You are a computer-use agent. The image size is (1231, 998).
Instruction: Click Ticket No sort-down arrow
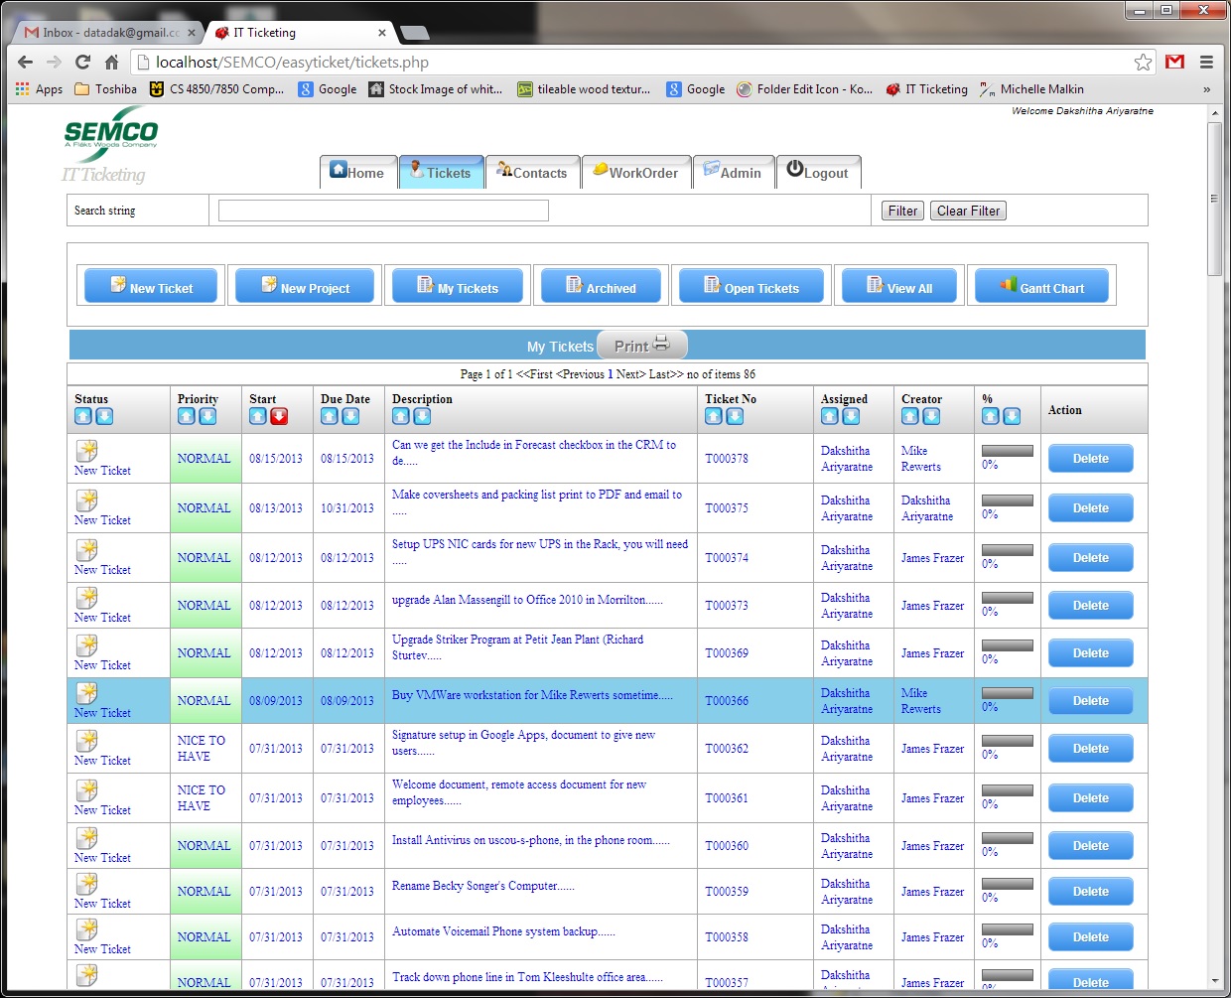click(x=735, y=417)
